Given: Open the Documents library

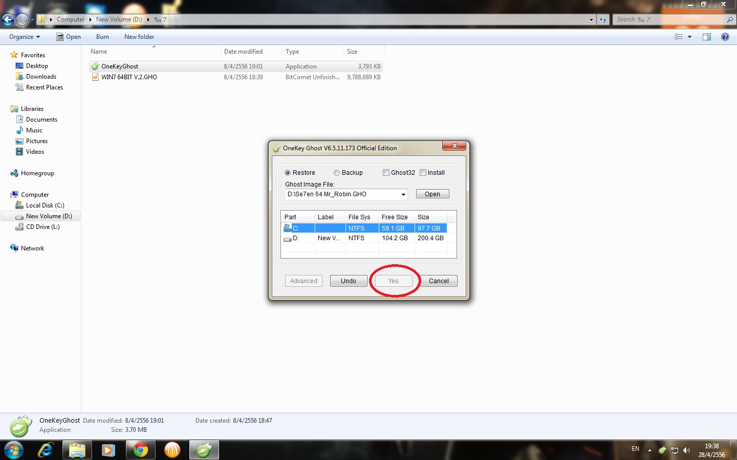Looking at the screenshot, I should (41, 120).
